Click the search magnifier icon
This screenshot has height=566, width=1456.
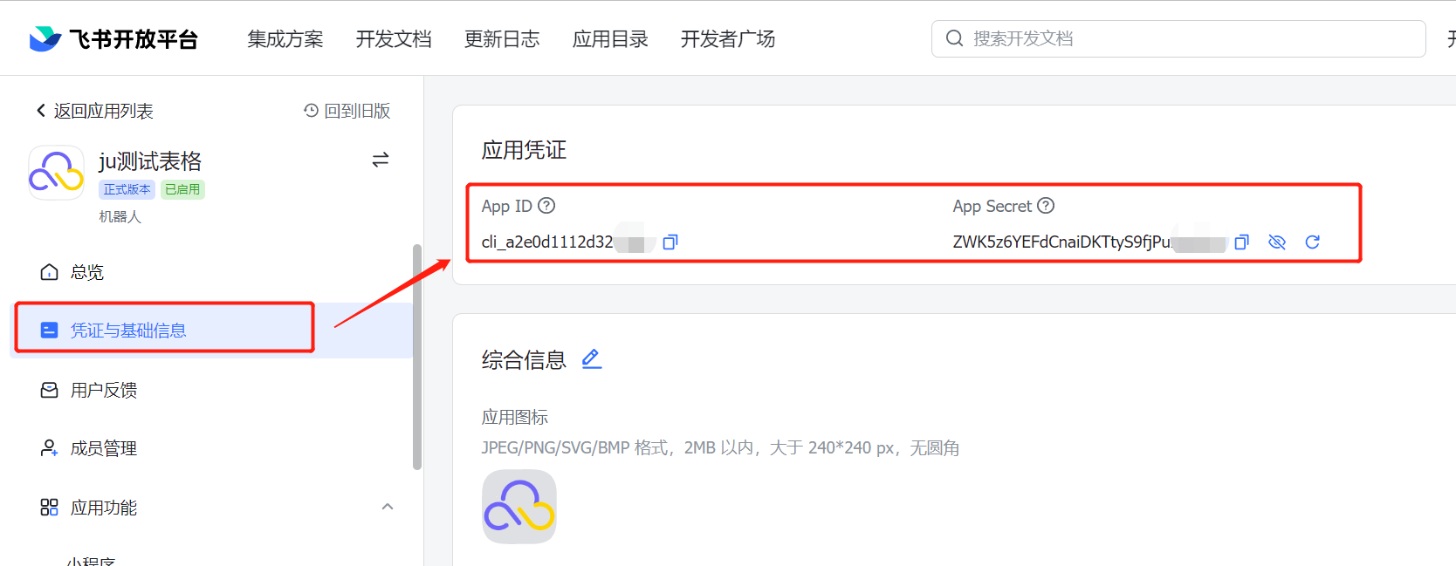point(954,38)
